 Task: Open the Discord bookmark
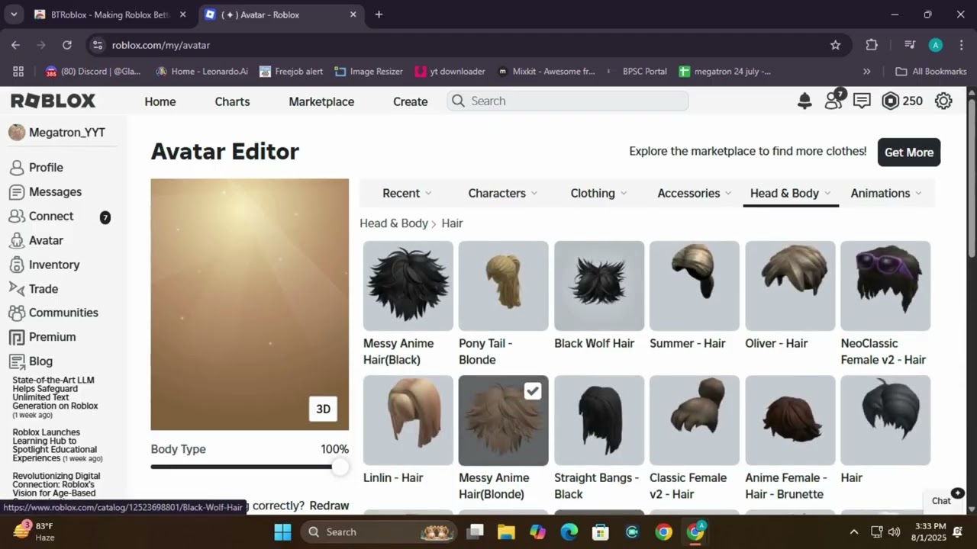[x=94, y=71]
